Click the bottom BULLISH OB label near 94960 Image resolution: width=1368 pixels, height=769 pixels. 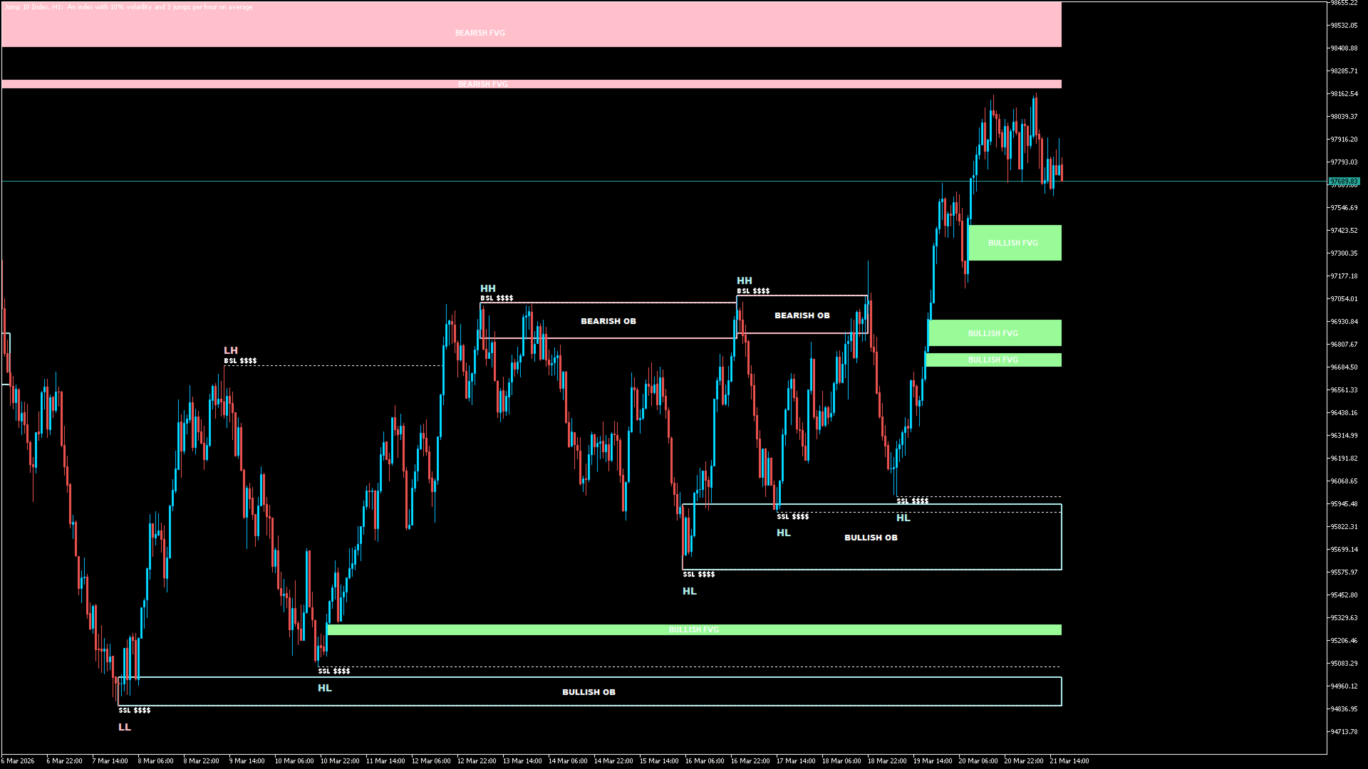coord(589,692)
